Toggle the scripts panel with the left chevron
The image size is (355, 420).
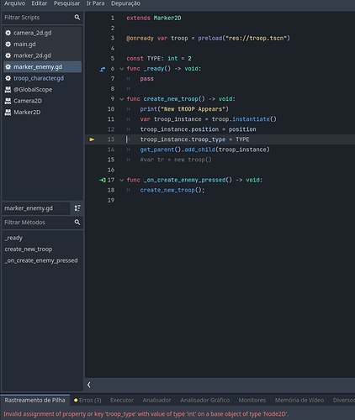89,385
